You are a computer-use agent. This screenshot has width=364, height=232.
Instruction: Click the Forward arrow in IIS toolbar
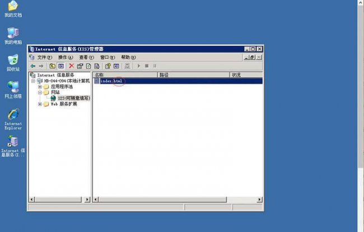pos(41,66)
